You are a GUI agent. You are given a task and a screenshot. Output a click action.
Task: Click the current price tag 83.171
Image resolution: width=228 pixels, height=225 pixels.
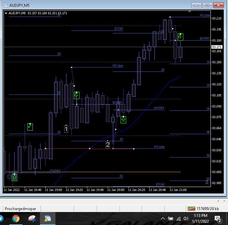pyautogui.click(x=217, y=47)
